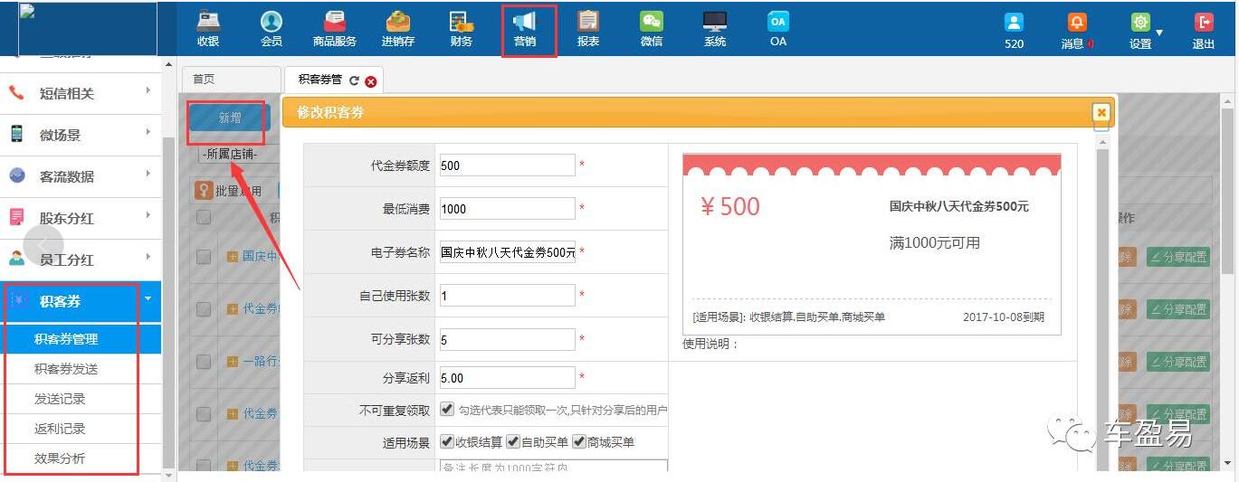1239x482 pixels.
Task: Open the 报表 reports icon
Action: coord(588,28)
